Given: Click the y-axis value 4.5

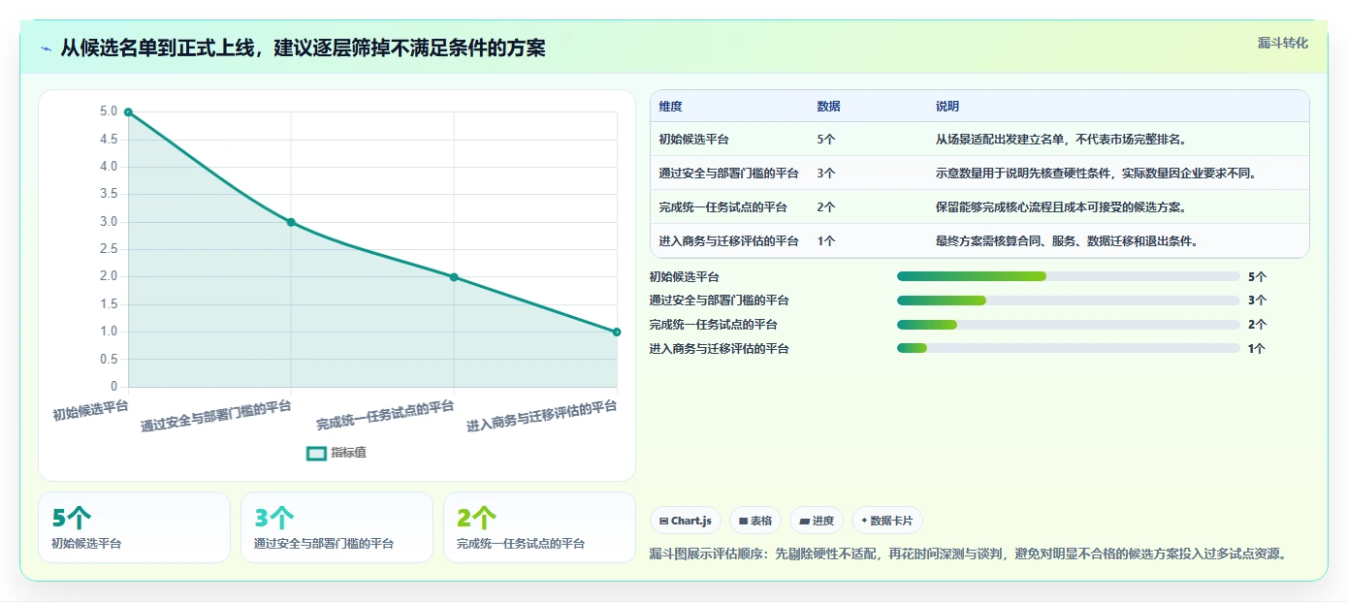Looking at the screenshot, I should tap(109, 140).
